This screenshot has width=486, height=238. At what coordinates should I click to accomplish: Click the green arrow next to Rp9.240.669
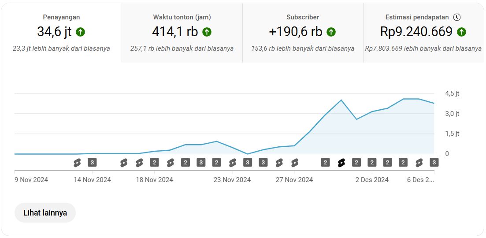pos(461,32)
